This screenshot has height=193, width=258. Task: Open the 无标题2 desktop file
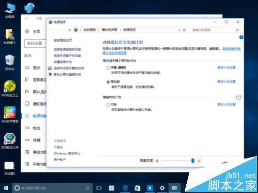tap(10, 168)
